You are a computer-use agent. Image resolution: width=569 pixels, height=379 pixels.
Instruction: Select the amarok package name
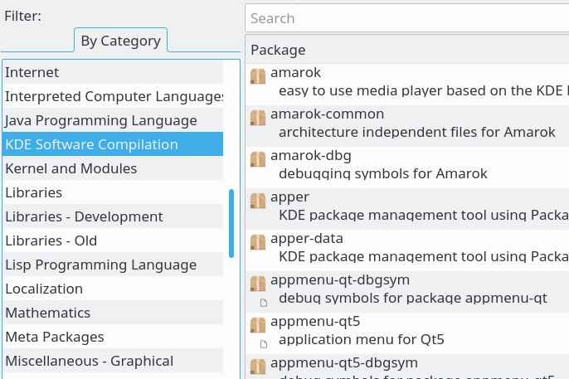click(x=296, y=72)
